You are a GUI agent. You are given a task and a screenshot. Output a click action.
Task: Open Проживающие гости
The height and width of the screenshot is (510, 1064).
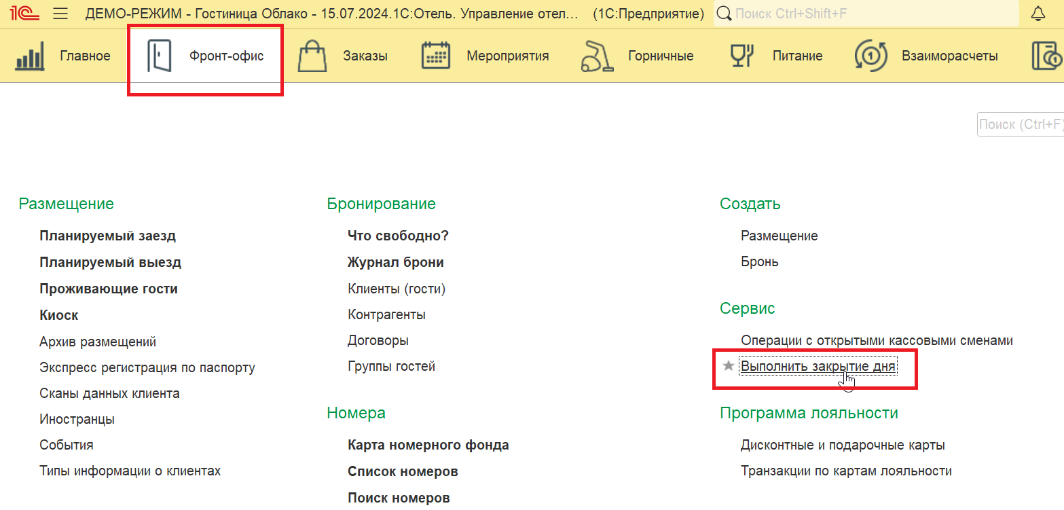pos(109,289)
